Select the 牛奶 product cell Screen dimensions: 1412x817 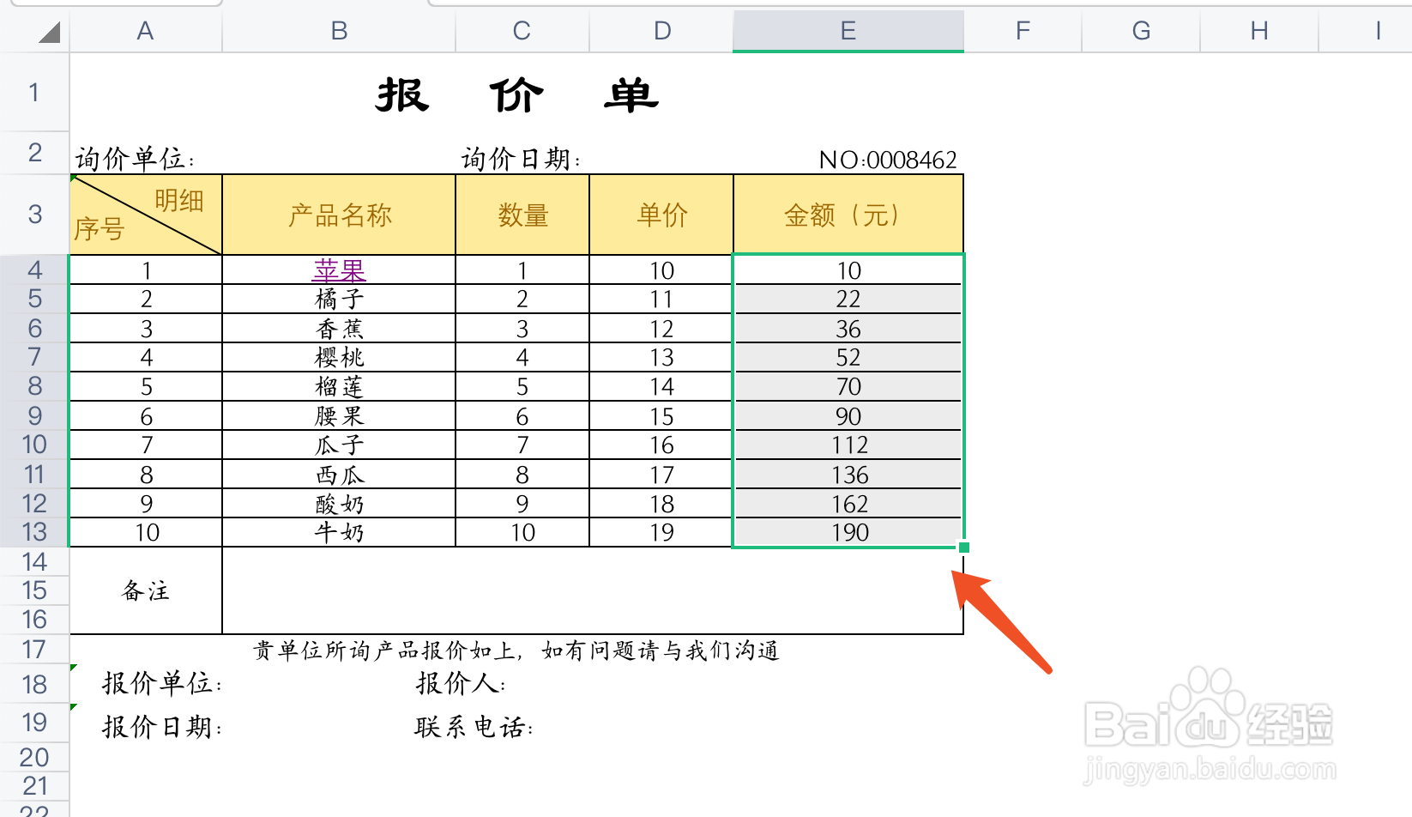(x=338, y=532)
